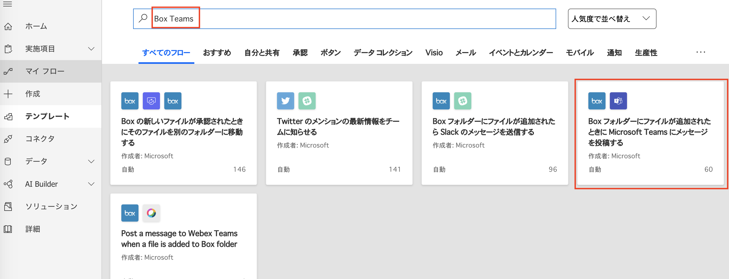The width and height of the screenshot is (729, 279).
Task: Expand the 実施項目 sidebar section
Action: click(x=91, y=49)
